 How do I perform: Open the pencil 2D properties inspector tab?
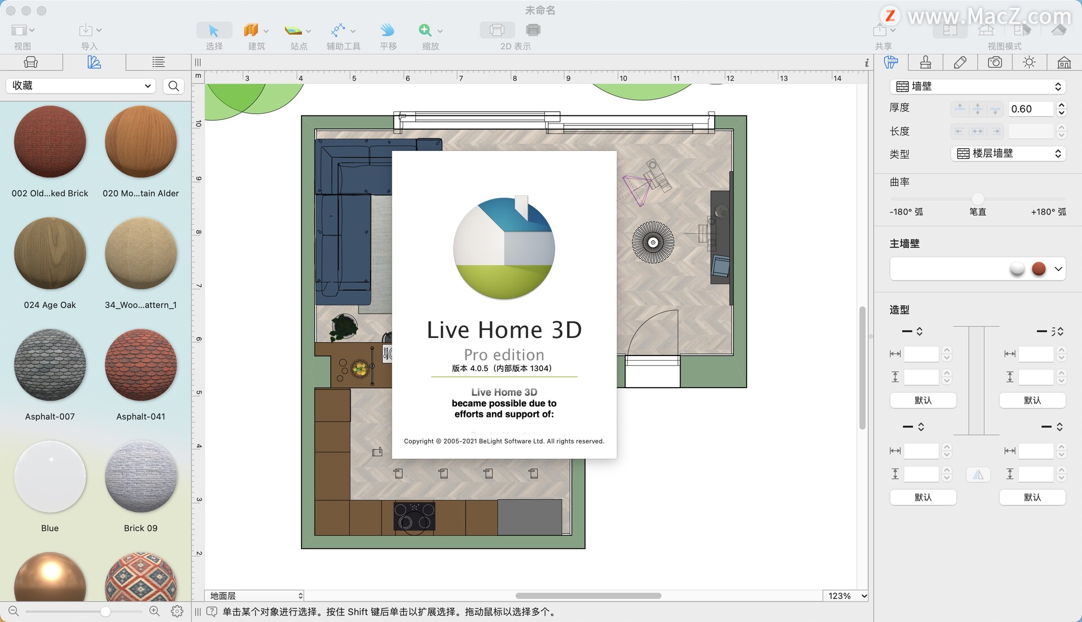(x=960, y=62)
